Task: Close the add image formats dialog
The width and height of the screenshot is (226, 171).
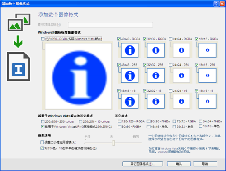Action: (222, 4)
